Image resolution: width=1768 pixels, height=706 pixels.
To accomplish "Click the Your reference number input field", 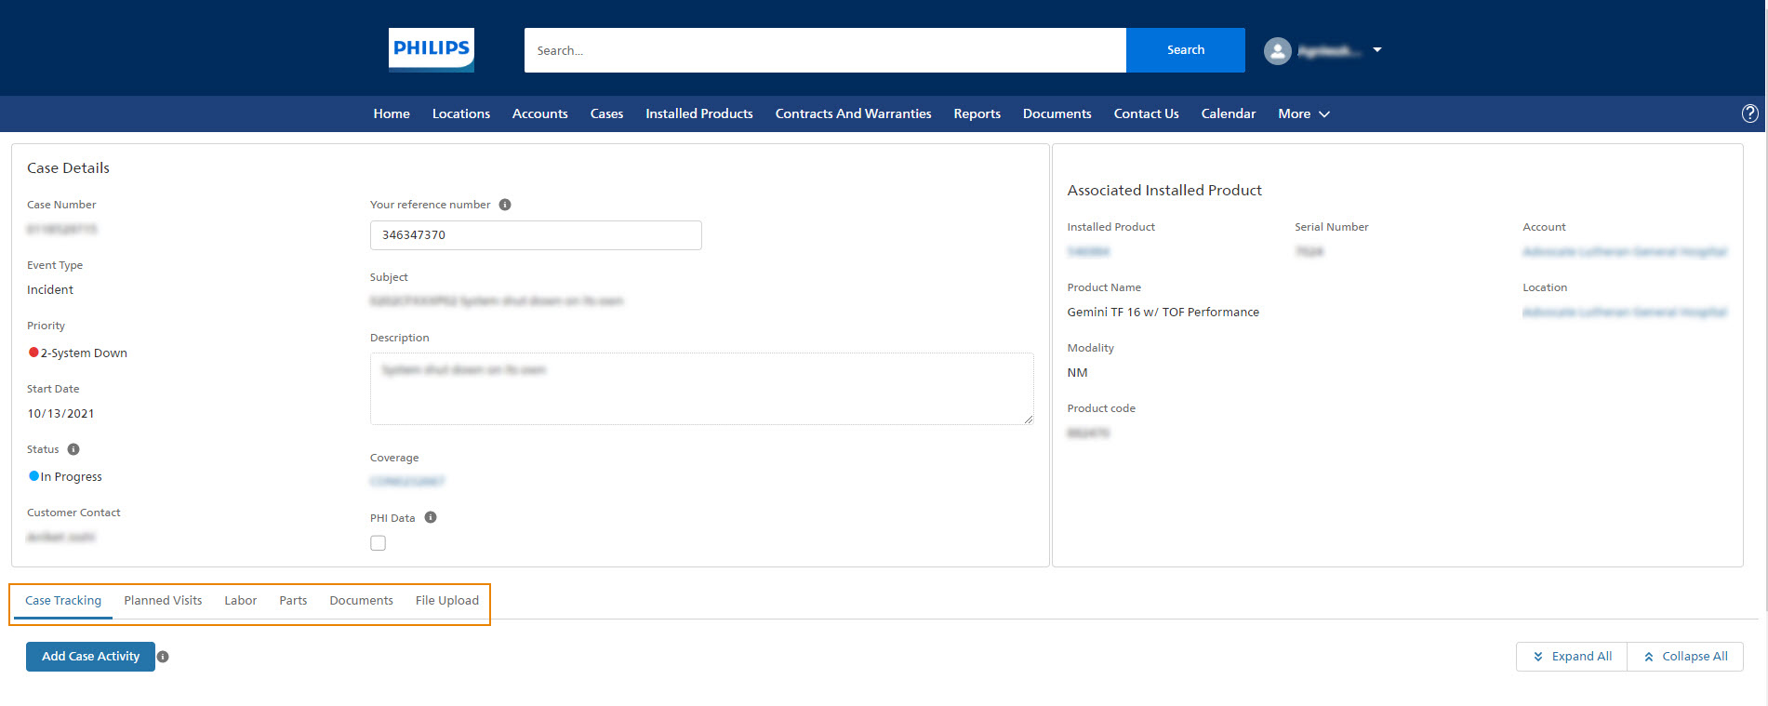I will (535, 235).
